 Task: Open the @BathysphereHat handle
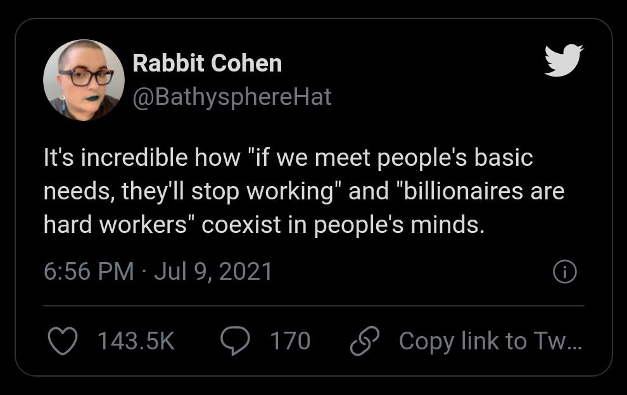click(232, 97)
